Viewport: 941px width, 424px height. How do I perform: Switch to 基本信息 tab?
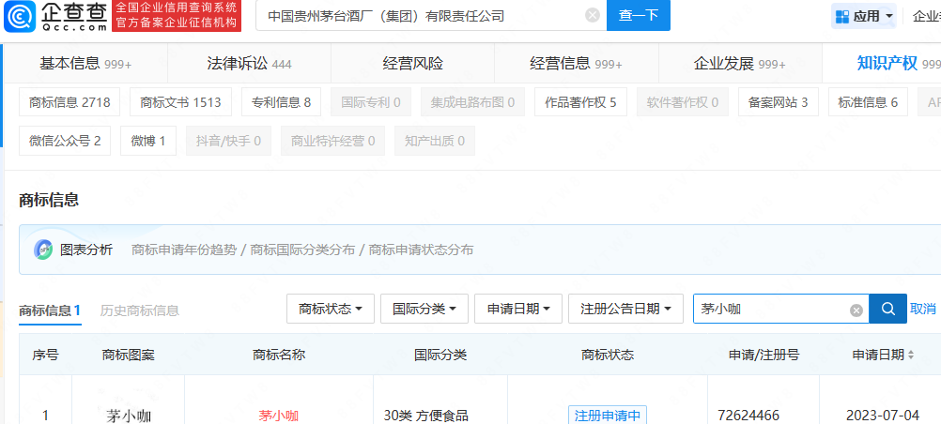(x=85, y=64)
